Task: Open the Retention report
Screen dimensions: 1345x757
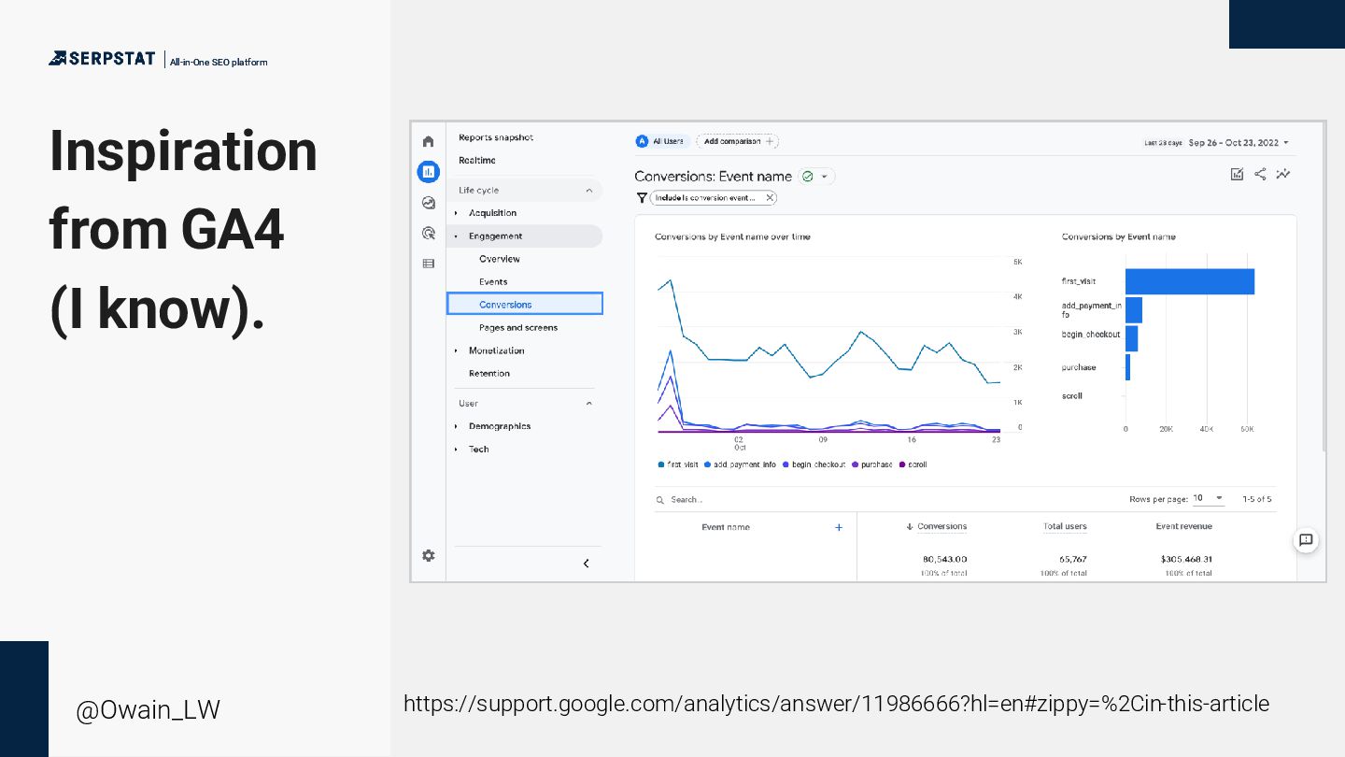Action: 489,374
